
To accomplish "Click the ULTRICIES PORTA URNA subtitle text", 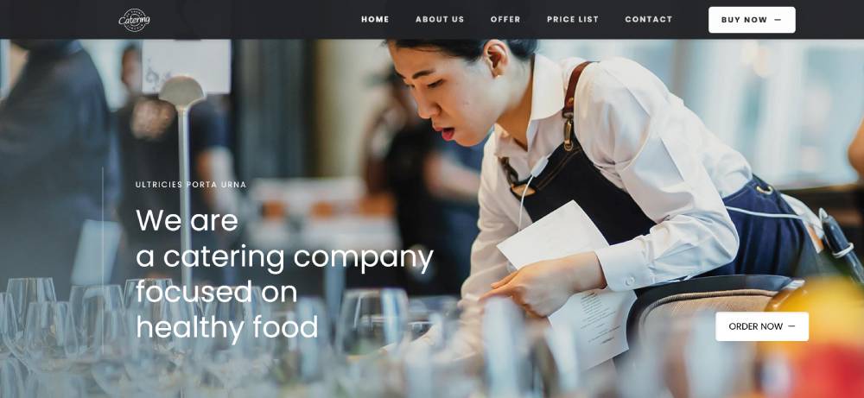I will click(x=191, y=185).
